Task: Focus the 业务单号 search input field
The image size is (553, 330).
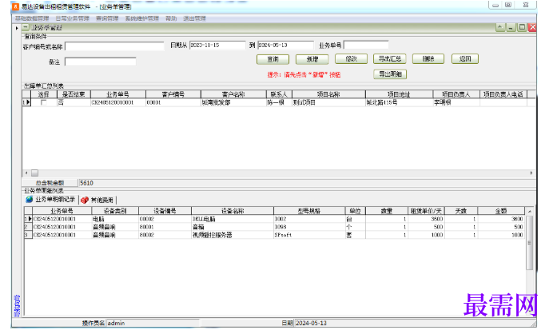Action: pyautogui.click(x=366, y=45)
